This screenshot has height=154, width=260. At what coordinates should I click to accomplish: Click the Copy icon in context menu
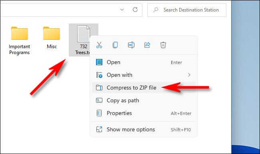click(x=115, y=45)
